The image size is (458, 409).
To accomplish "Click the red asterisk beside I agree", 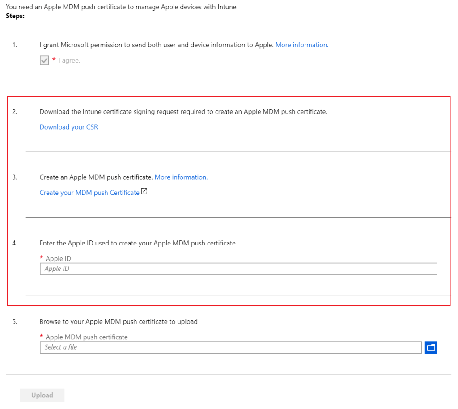I will point(54,60).
